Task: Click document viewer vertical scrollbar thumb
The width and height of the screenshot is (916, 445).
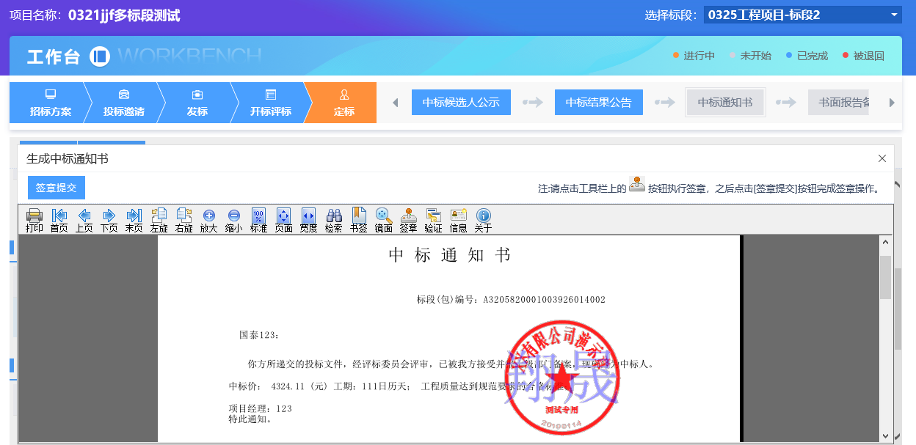Action: click(x=885, y=277)
